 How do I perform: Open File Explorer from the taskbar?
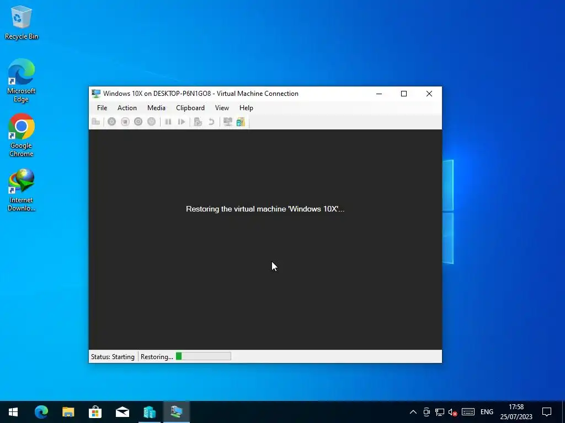[68, 412]
